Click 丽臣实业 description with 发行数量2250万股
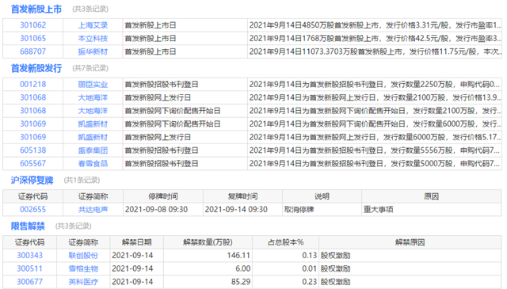This screenshot has width=507, height=289. tap(375, 85)
